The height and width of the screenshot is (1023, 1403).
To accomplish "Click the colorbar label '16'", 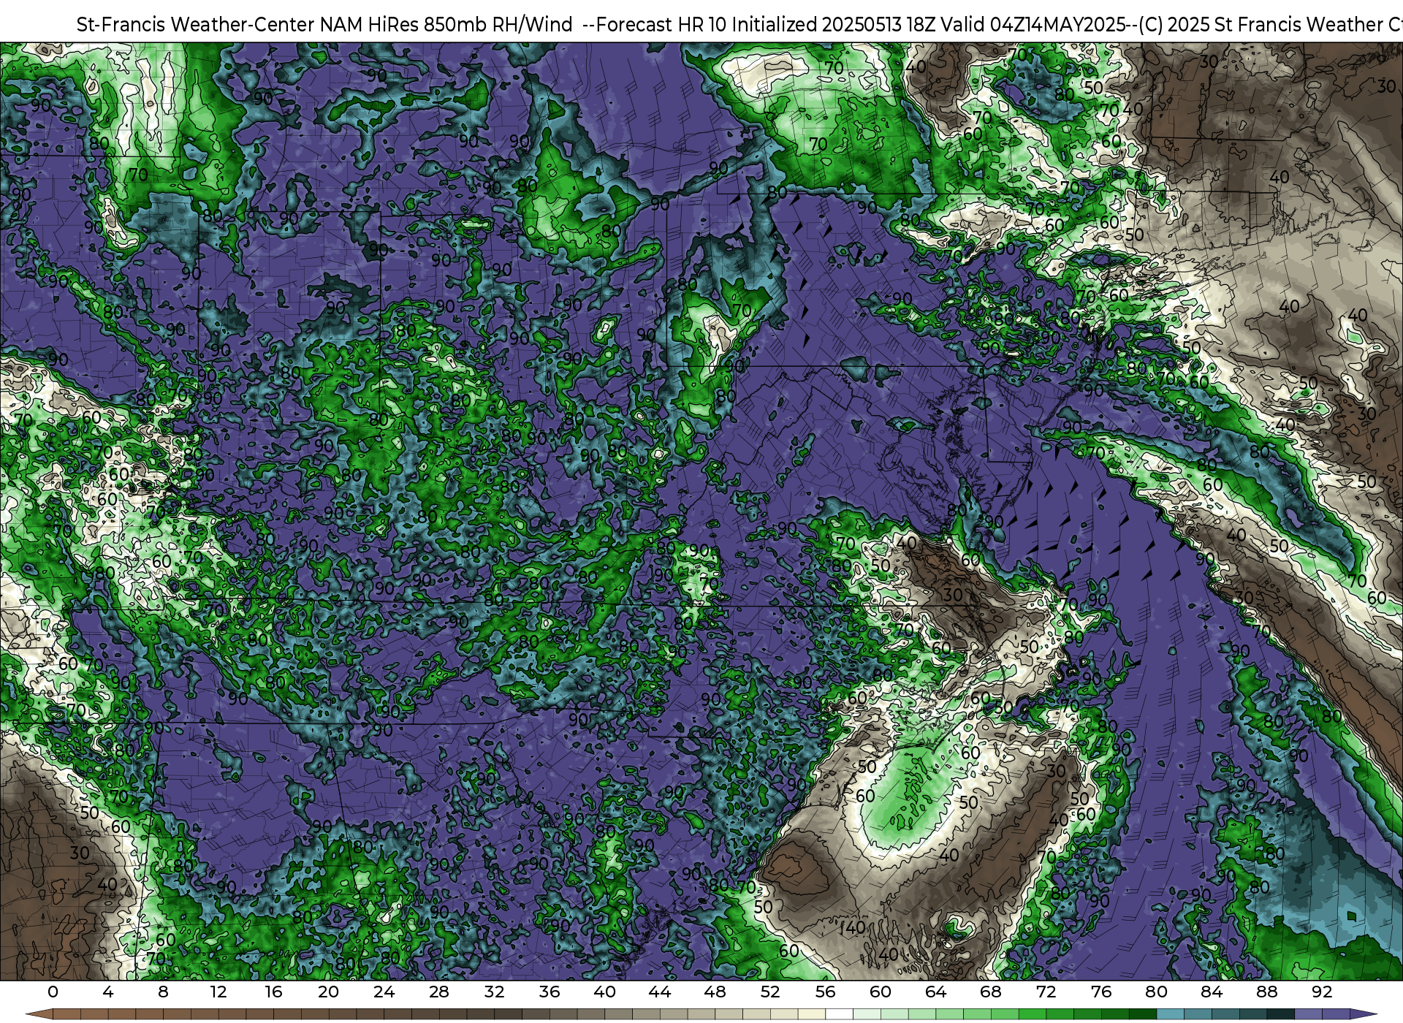I will coord(273,992).
